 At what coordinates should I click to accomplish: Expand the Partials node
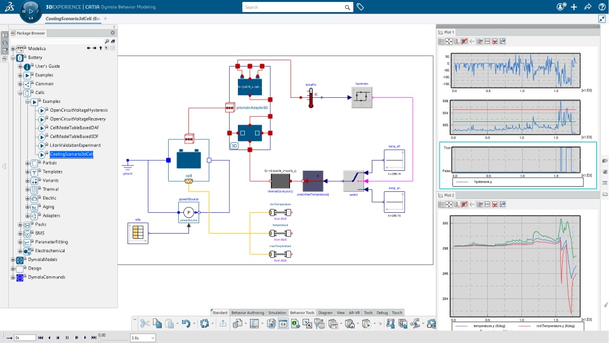[27, 163]
